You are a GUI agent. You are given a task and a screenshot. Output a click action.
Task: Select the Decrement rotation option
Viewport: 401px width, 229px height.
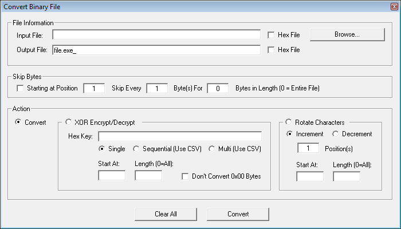point(335,133)
